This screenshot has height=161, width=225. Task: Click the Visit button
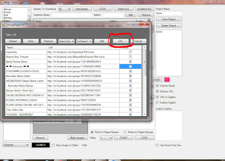[102, 41]
